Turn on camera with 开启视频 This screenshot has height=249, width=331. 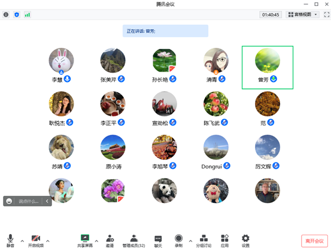(36, 241)
